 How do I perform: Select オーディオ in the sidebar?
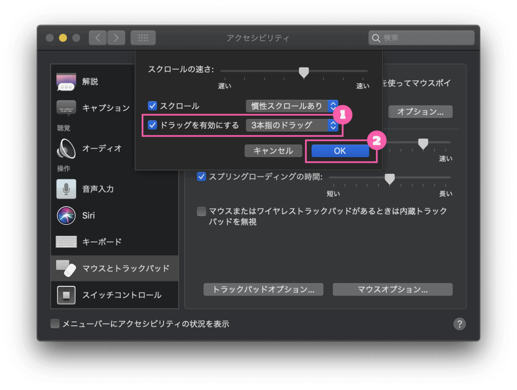pyautogui.click(x=102, y=149)
